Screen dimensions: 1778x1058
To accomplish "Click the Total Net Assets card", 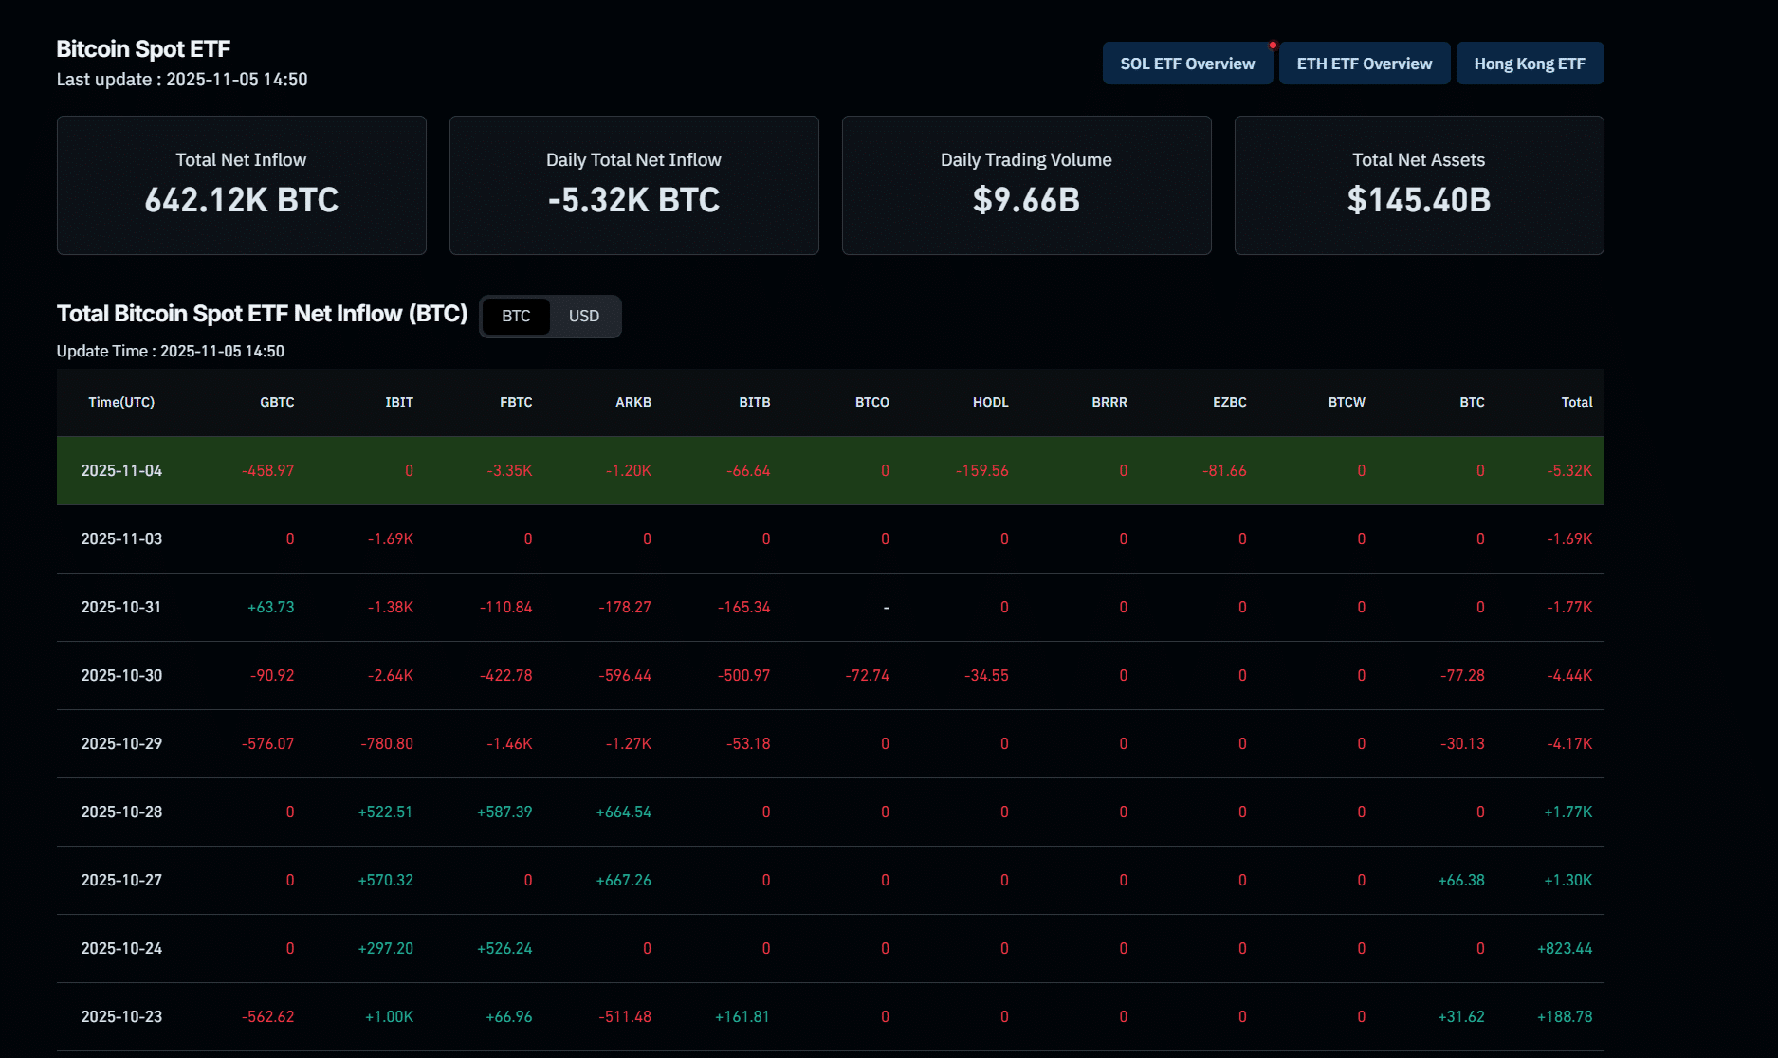I will (x=1419, y=185).
